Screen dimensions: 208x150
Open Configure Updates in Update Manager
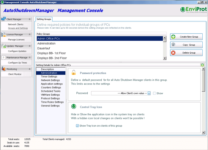tap(17, 51)
